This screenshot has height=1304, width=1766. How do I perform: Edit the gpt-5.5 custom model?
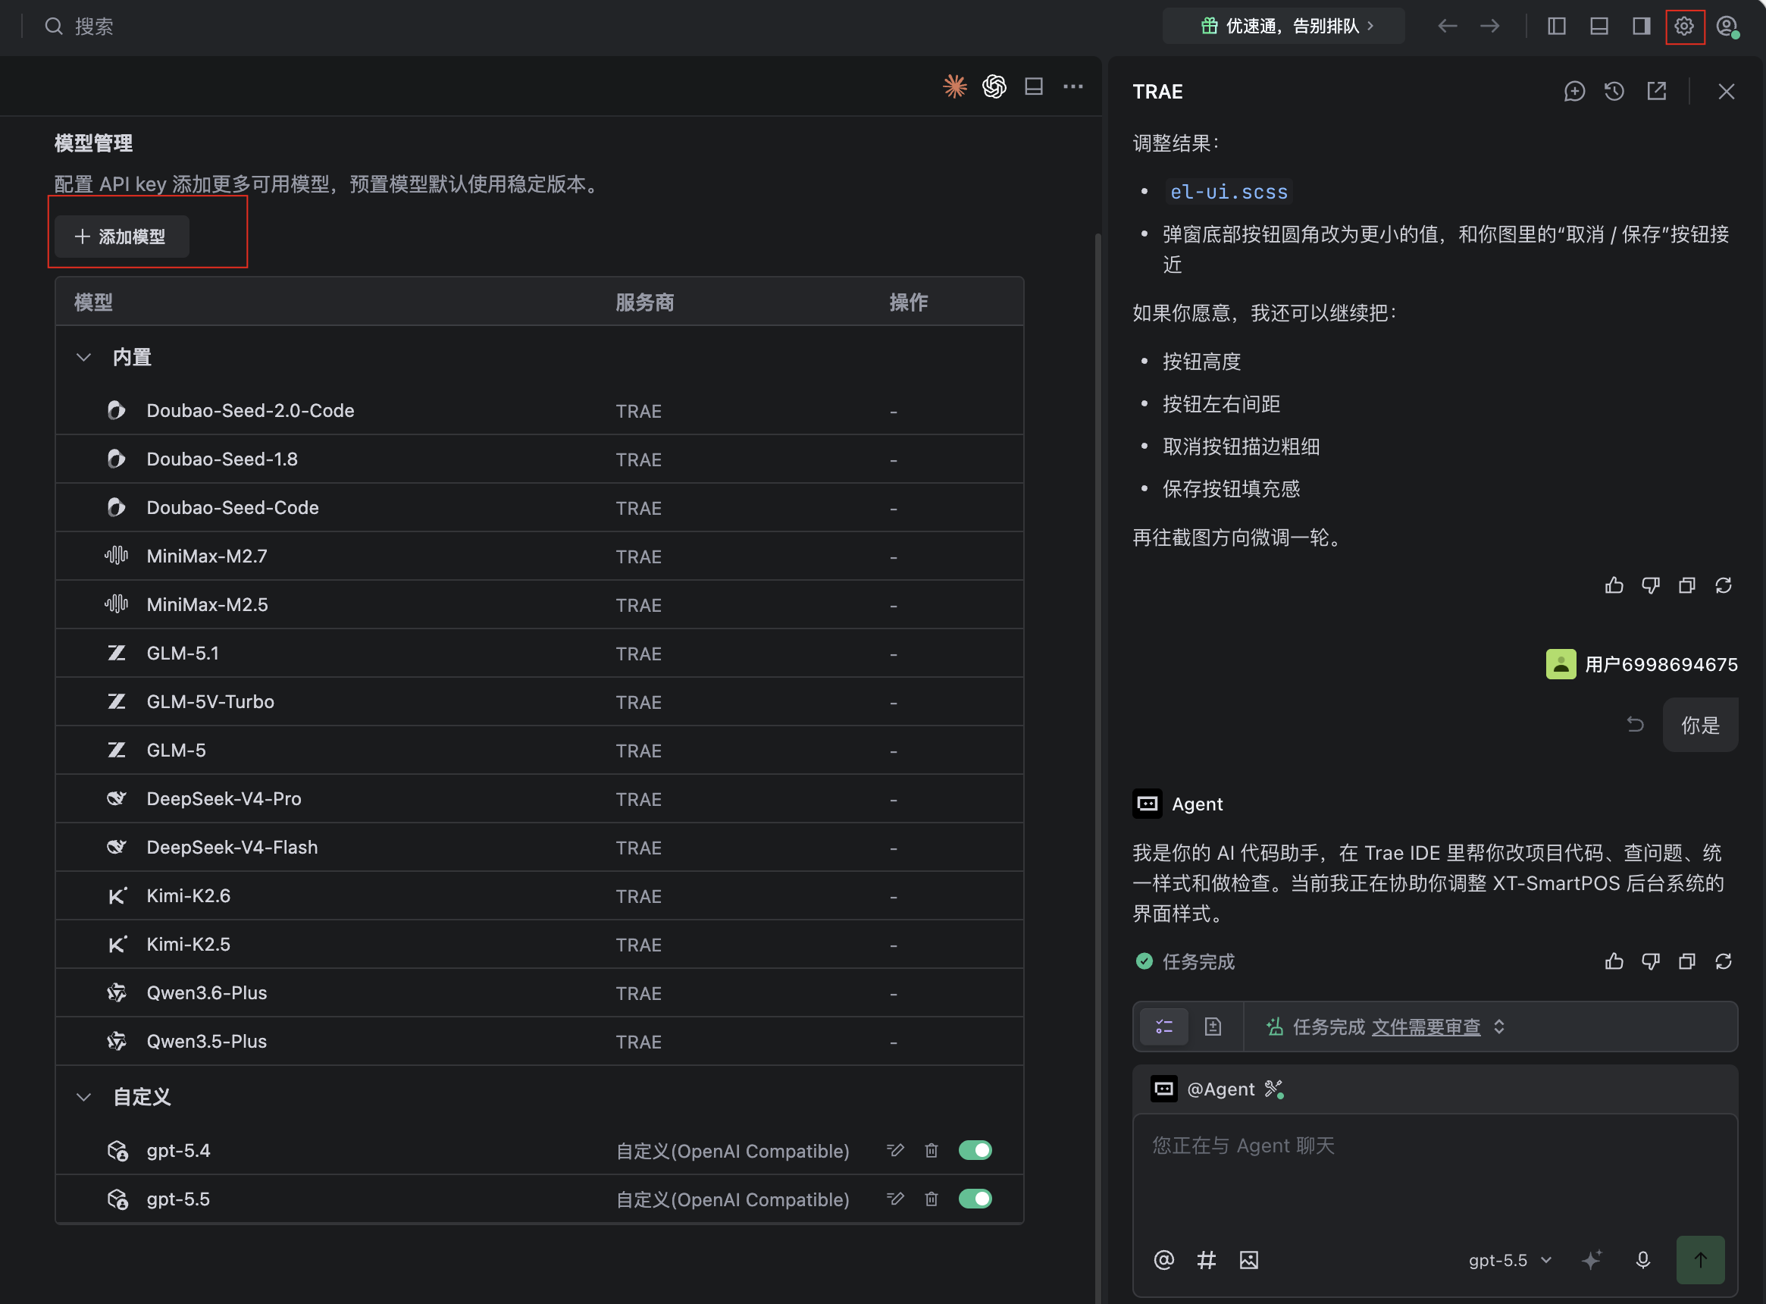coord(895,1199)
